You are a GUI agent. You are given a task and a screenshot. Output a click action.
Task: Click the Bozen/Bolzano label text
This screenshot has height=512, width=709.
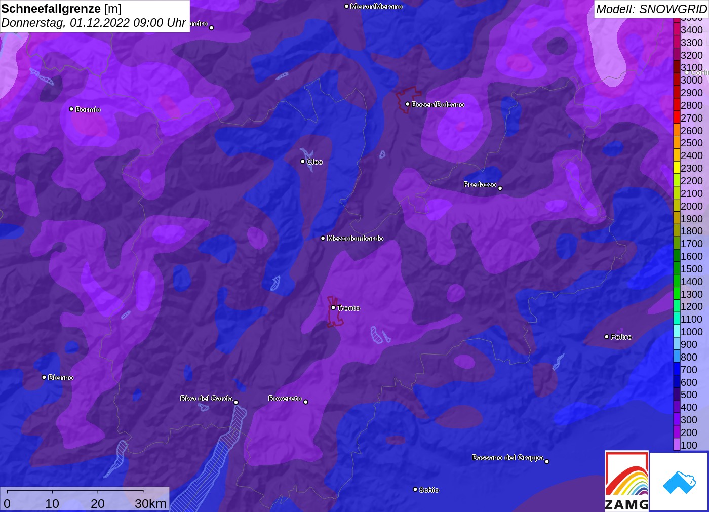438,104
